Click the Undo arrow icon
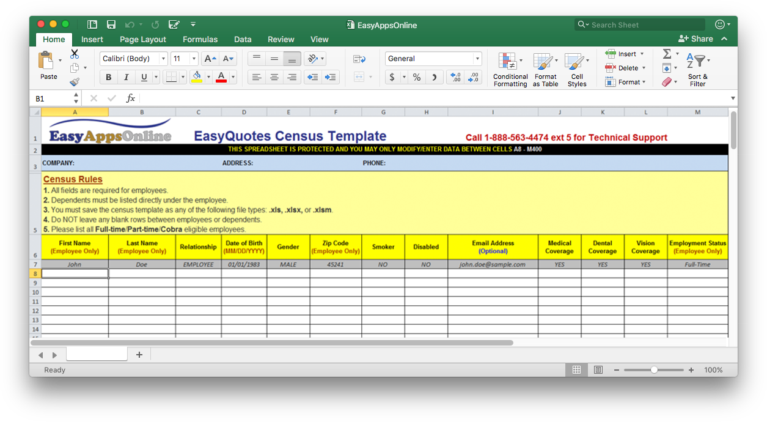The width and height of the screenshot is (767, 422). (130, 24)
